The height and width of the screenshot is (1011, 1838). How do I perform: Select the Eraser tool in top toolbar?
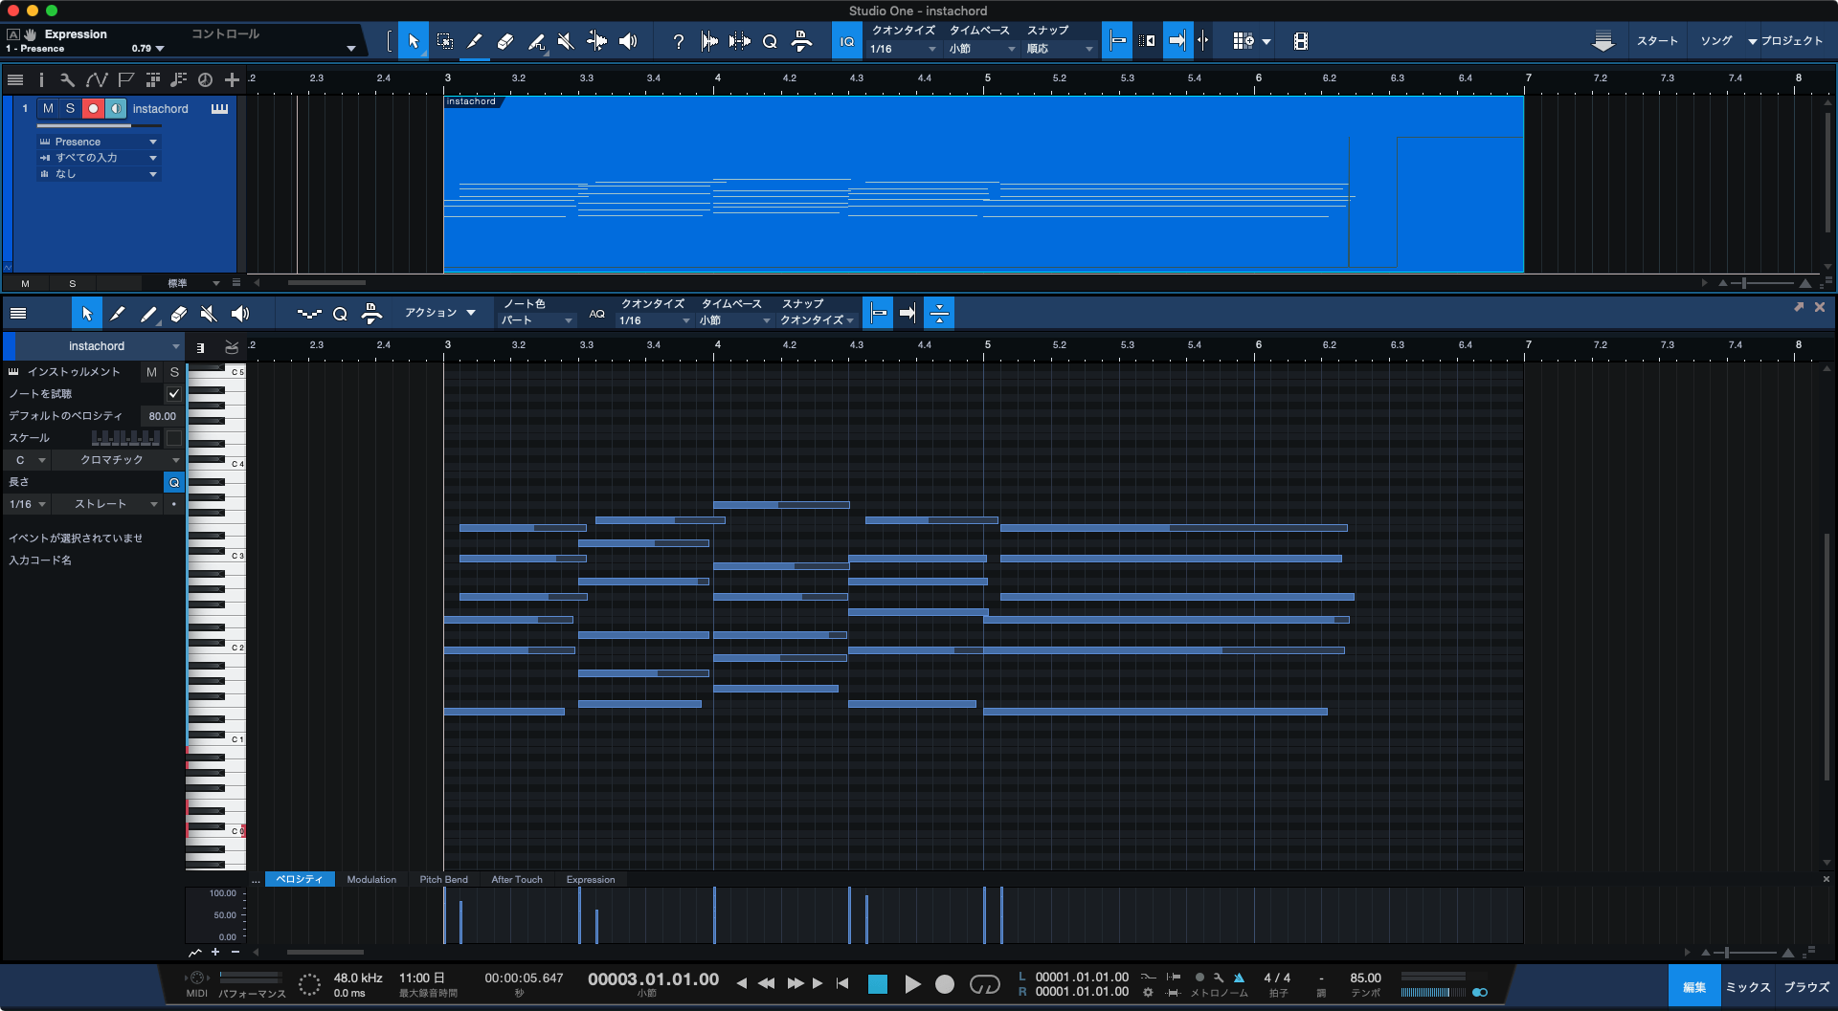tap(505, 41)
